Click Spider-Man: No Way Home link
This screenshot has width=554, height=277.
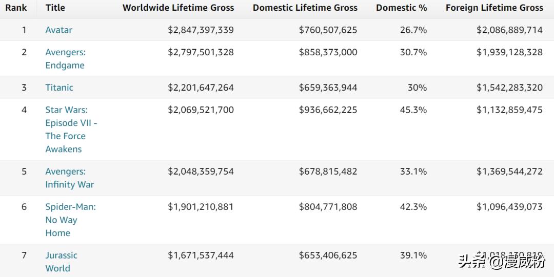70,220
